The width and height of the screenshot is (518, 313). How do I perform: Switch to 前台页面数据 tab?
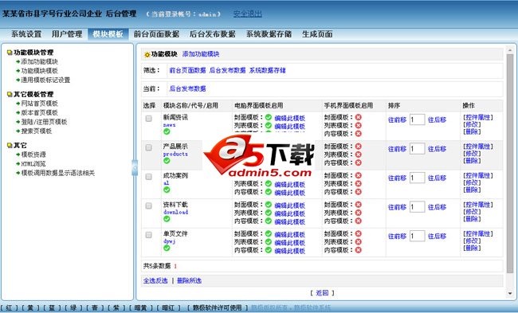pyautogui.click(x=156, y=34)
